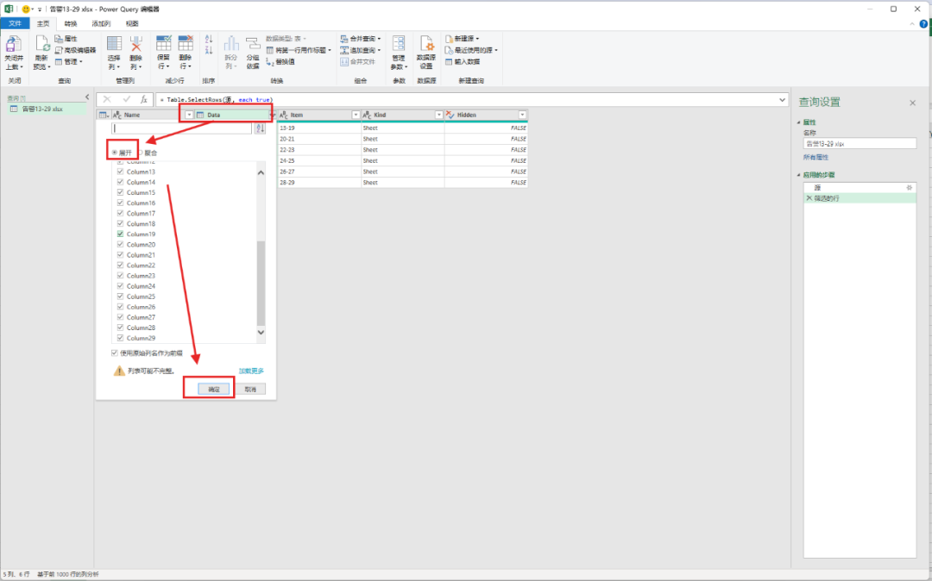Click the Group By (分组依据) icon

tap(253, 44)
